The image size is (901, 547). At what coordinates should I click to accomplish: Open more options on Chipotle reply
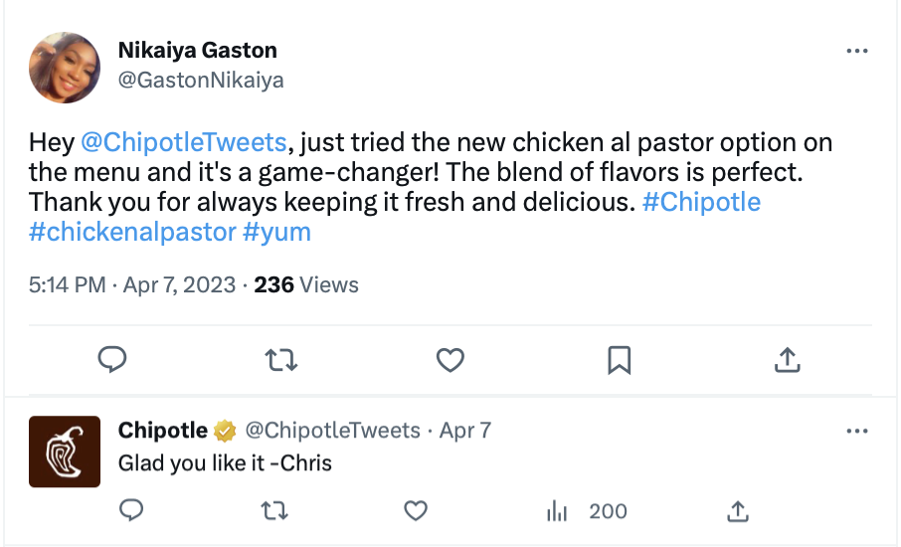coord(856,432)
